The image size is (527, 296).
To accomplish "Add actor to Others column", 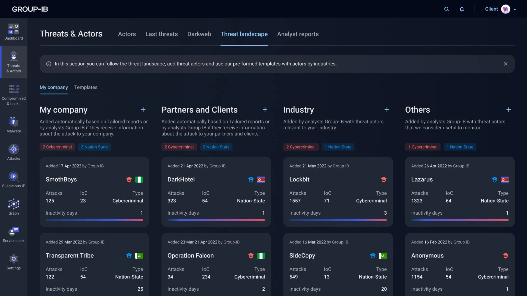I will coord(508,110).
